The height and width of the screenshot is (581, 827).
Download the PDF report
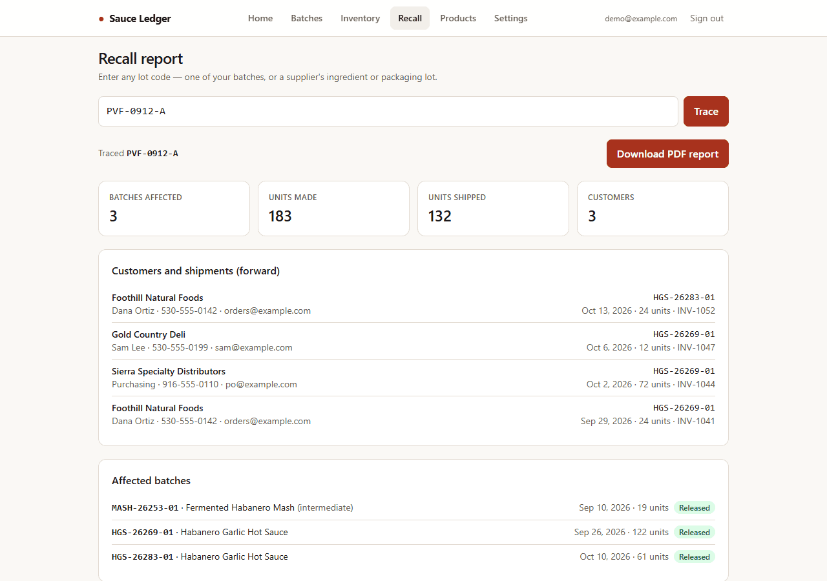pyautogui.click(x=667, y=154)
